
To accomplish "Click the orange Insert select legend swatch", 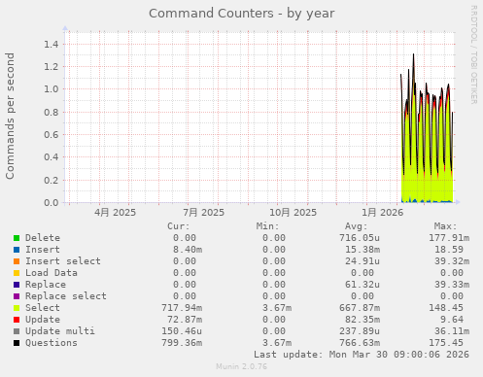I will click(x=17, y=261).
